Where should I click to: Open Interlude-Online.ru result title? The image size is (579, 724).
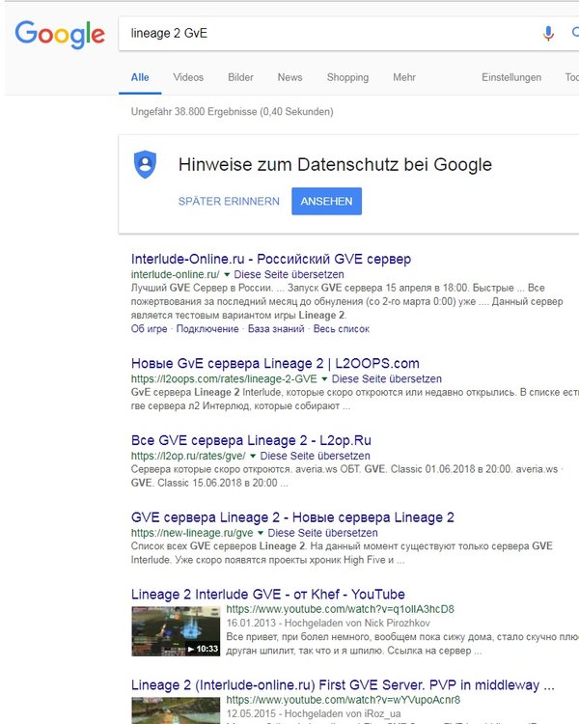coord(271,259)
